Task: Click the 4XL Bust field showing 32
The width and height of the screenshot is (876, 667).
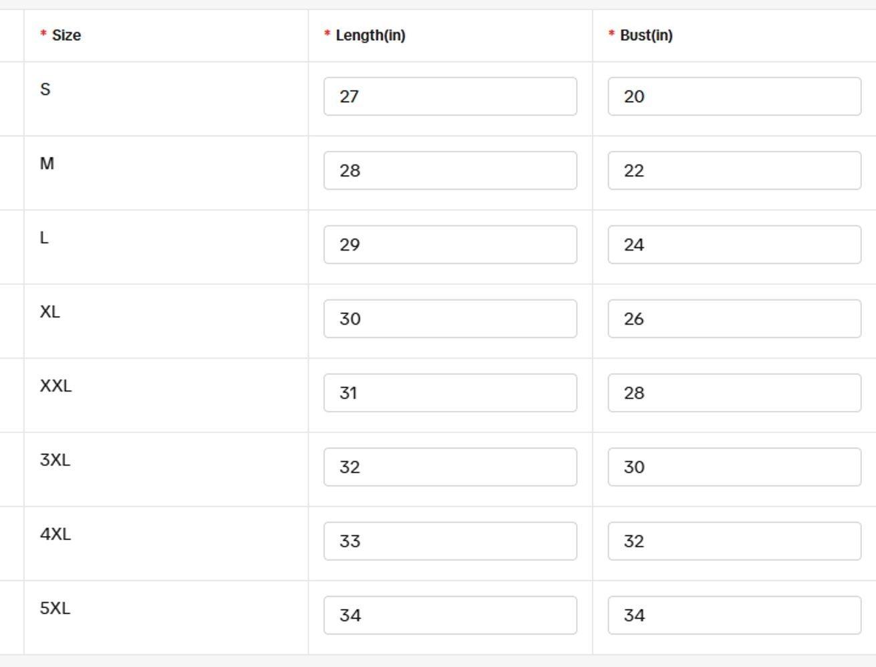Action: [734, 541]
